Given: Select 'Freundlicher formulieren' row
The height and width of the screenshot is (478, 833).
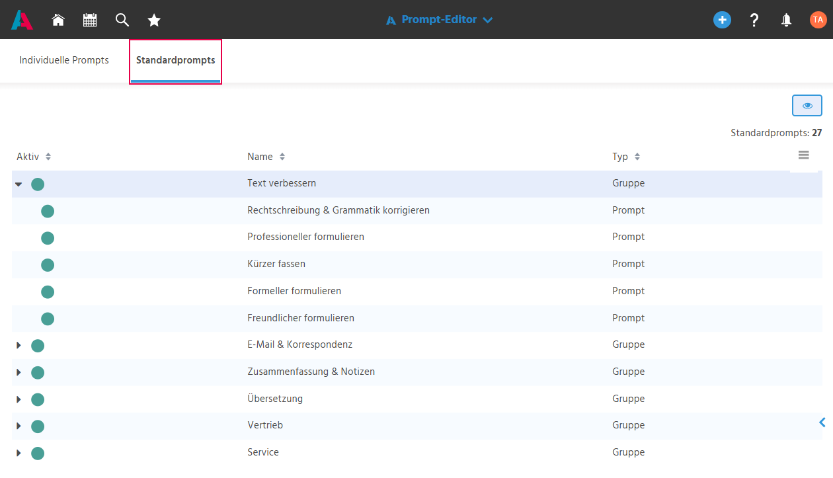Looking at the screenshot, I should click(x=416, y=319).
